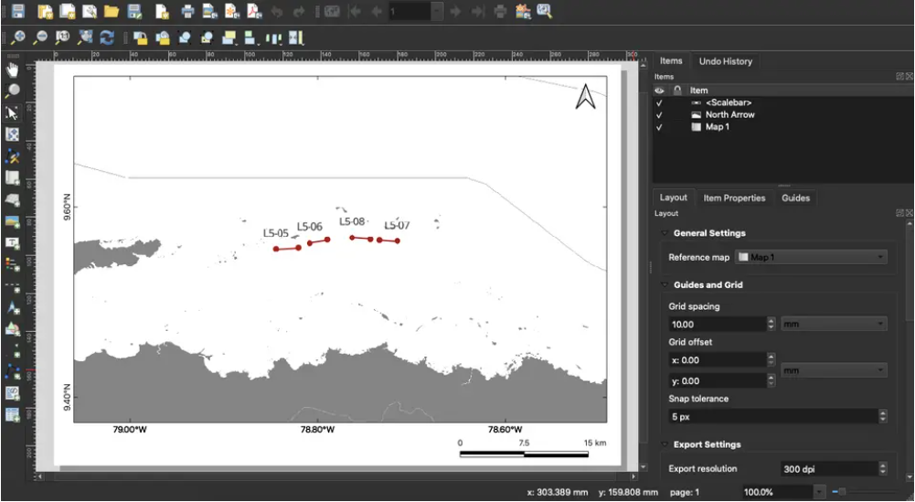The image size is (915, 502).
Task: Select the Zoom magnifier tool in left toolbox
Action: (12, 91)
